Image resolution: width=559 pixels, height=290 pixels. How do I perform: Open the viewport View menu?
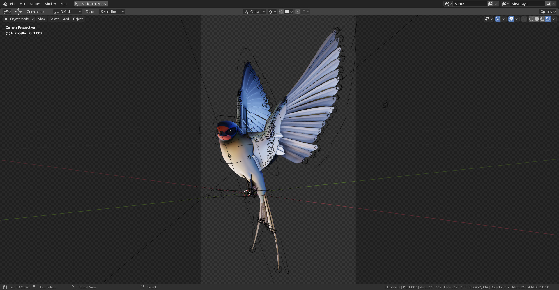click(x=42, y=19)
